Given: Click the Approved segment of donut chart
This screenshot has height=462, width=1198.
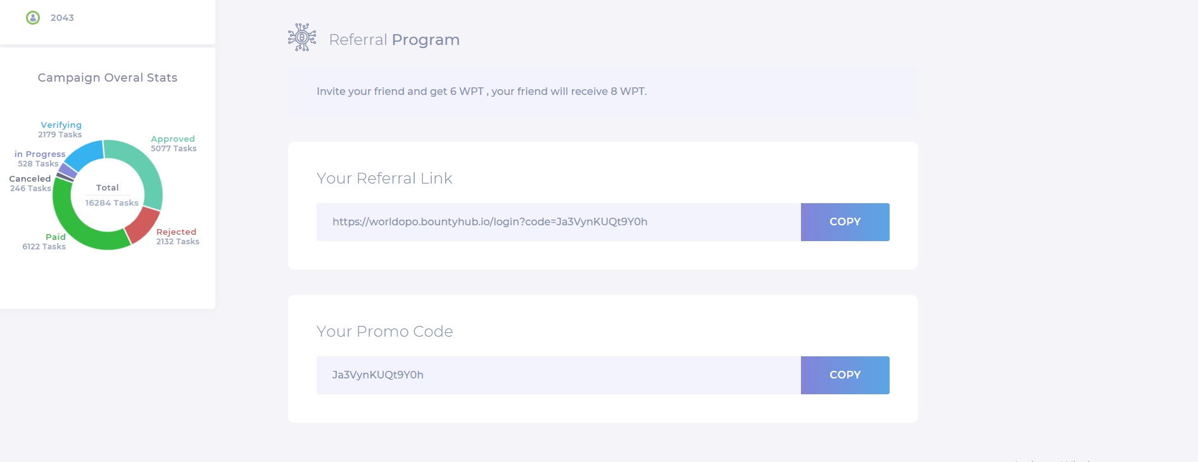Looking at the screenshot, I should click(x=144, y=166).
